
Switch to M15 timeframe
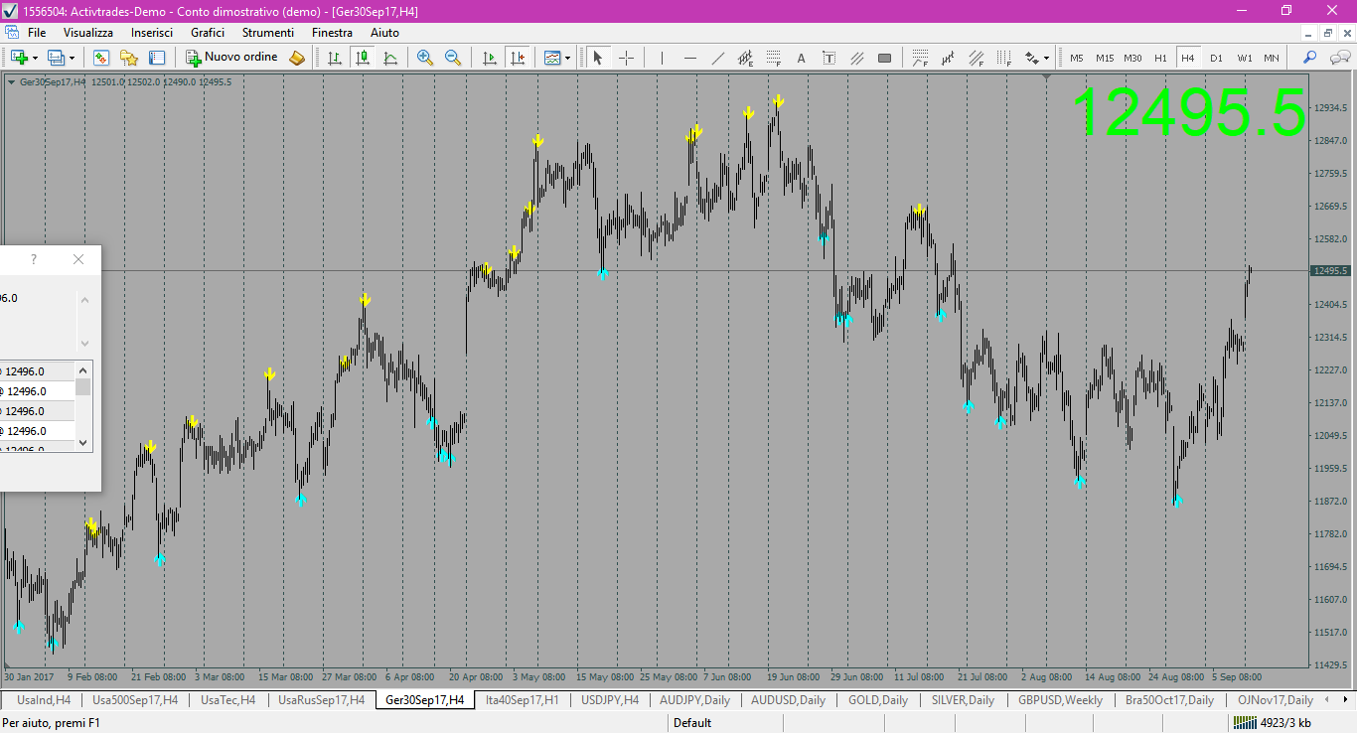pos(1105,58)
